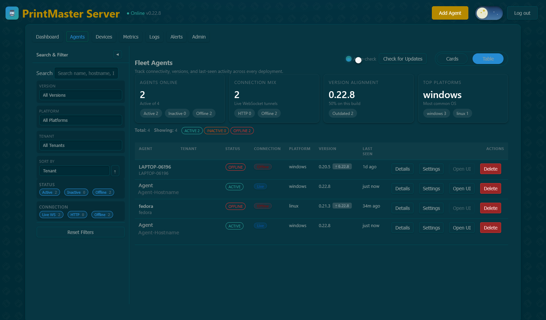Switch to the Logs tab

(154, 37)
